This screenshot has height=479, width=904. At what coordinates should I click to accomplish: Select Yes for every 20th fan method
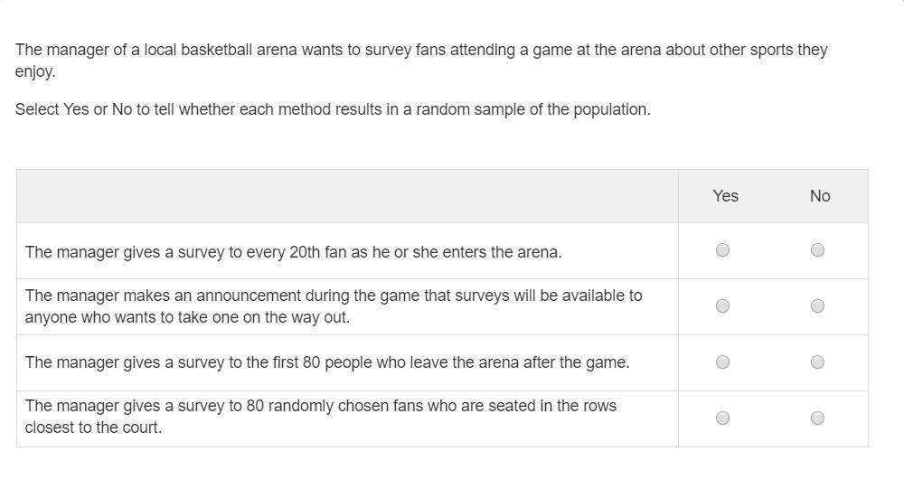click(x=722, y=250)
